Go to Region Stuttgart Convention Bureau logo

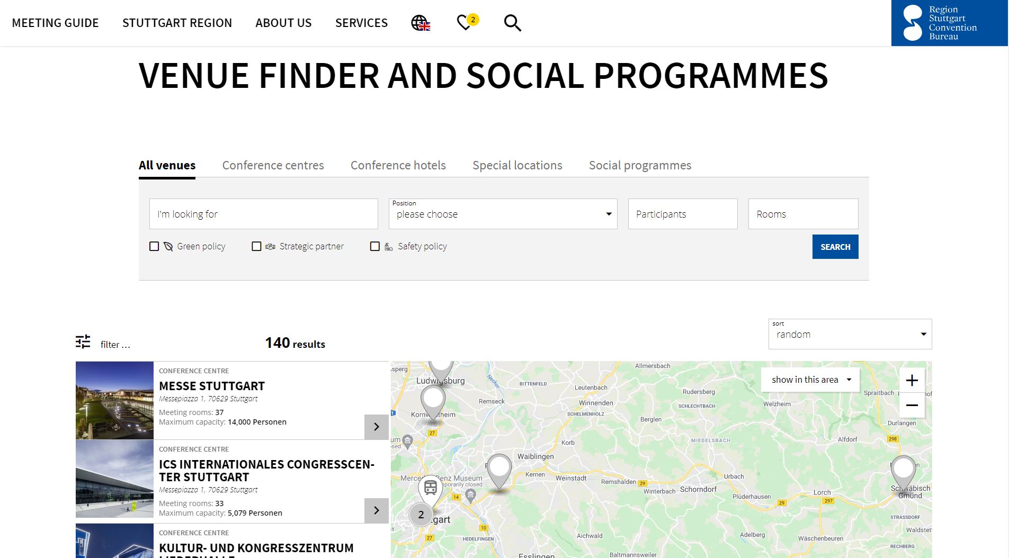[x=949, y=23]
